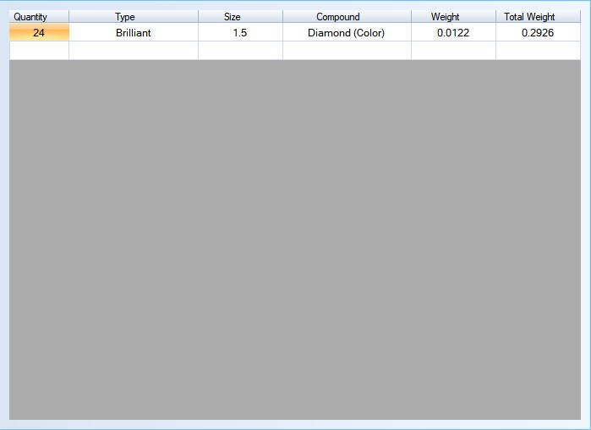Click the empty Size cell in second row

[240, 51]
